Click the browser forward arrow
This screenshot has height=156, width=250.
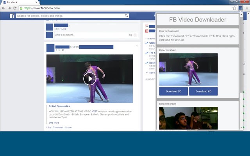(x=9, y=8)
